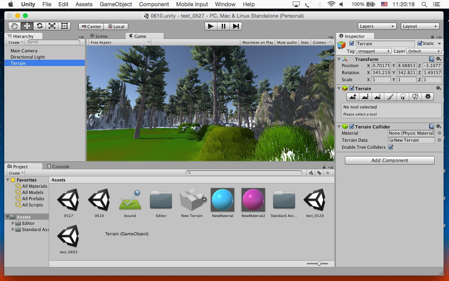Select the Paint Texture brush tool

(x=390, y=97)
